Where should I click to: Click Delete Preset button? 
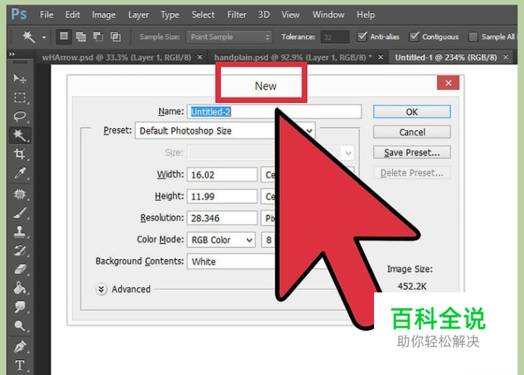(412, 173)
